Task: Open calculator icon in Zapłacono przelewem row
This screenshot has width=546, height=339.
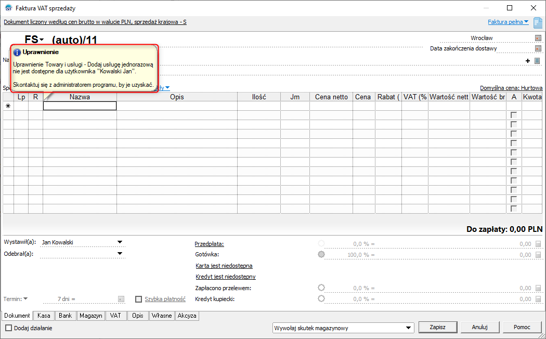Action: 538,288
